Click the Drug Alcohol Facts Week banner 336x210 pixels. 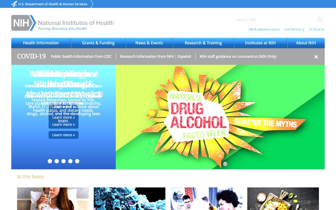[x=220, y=117]
